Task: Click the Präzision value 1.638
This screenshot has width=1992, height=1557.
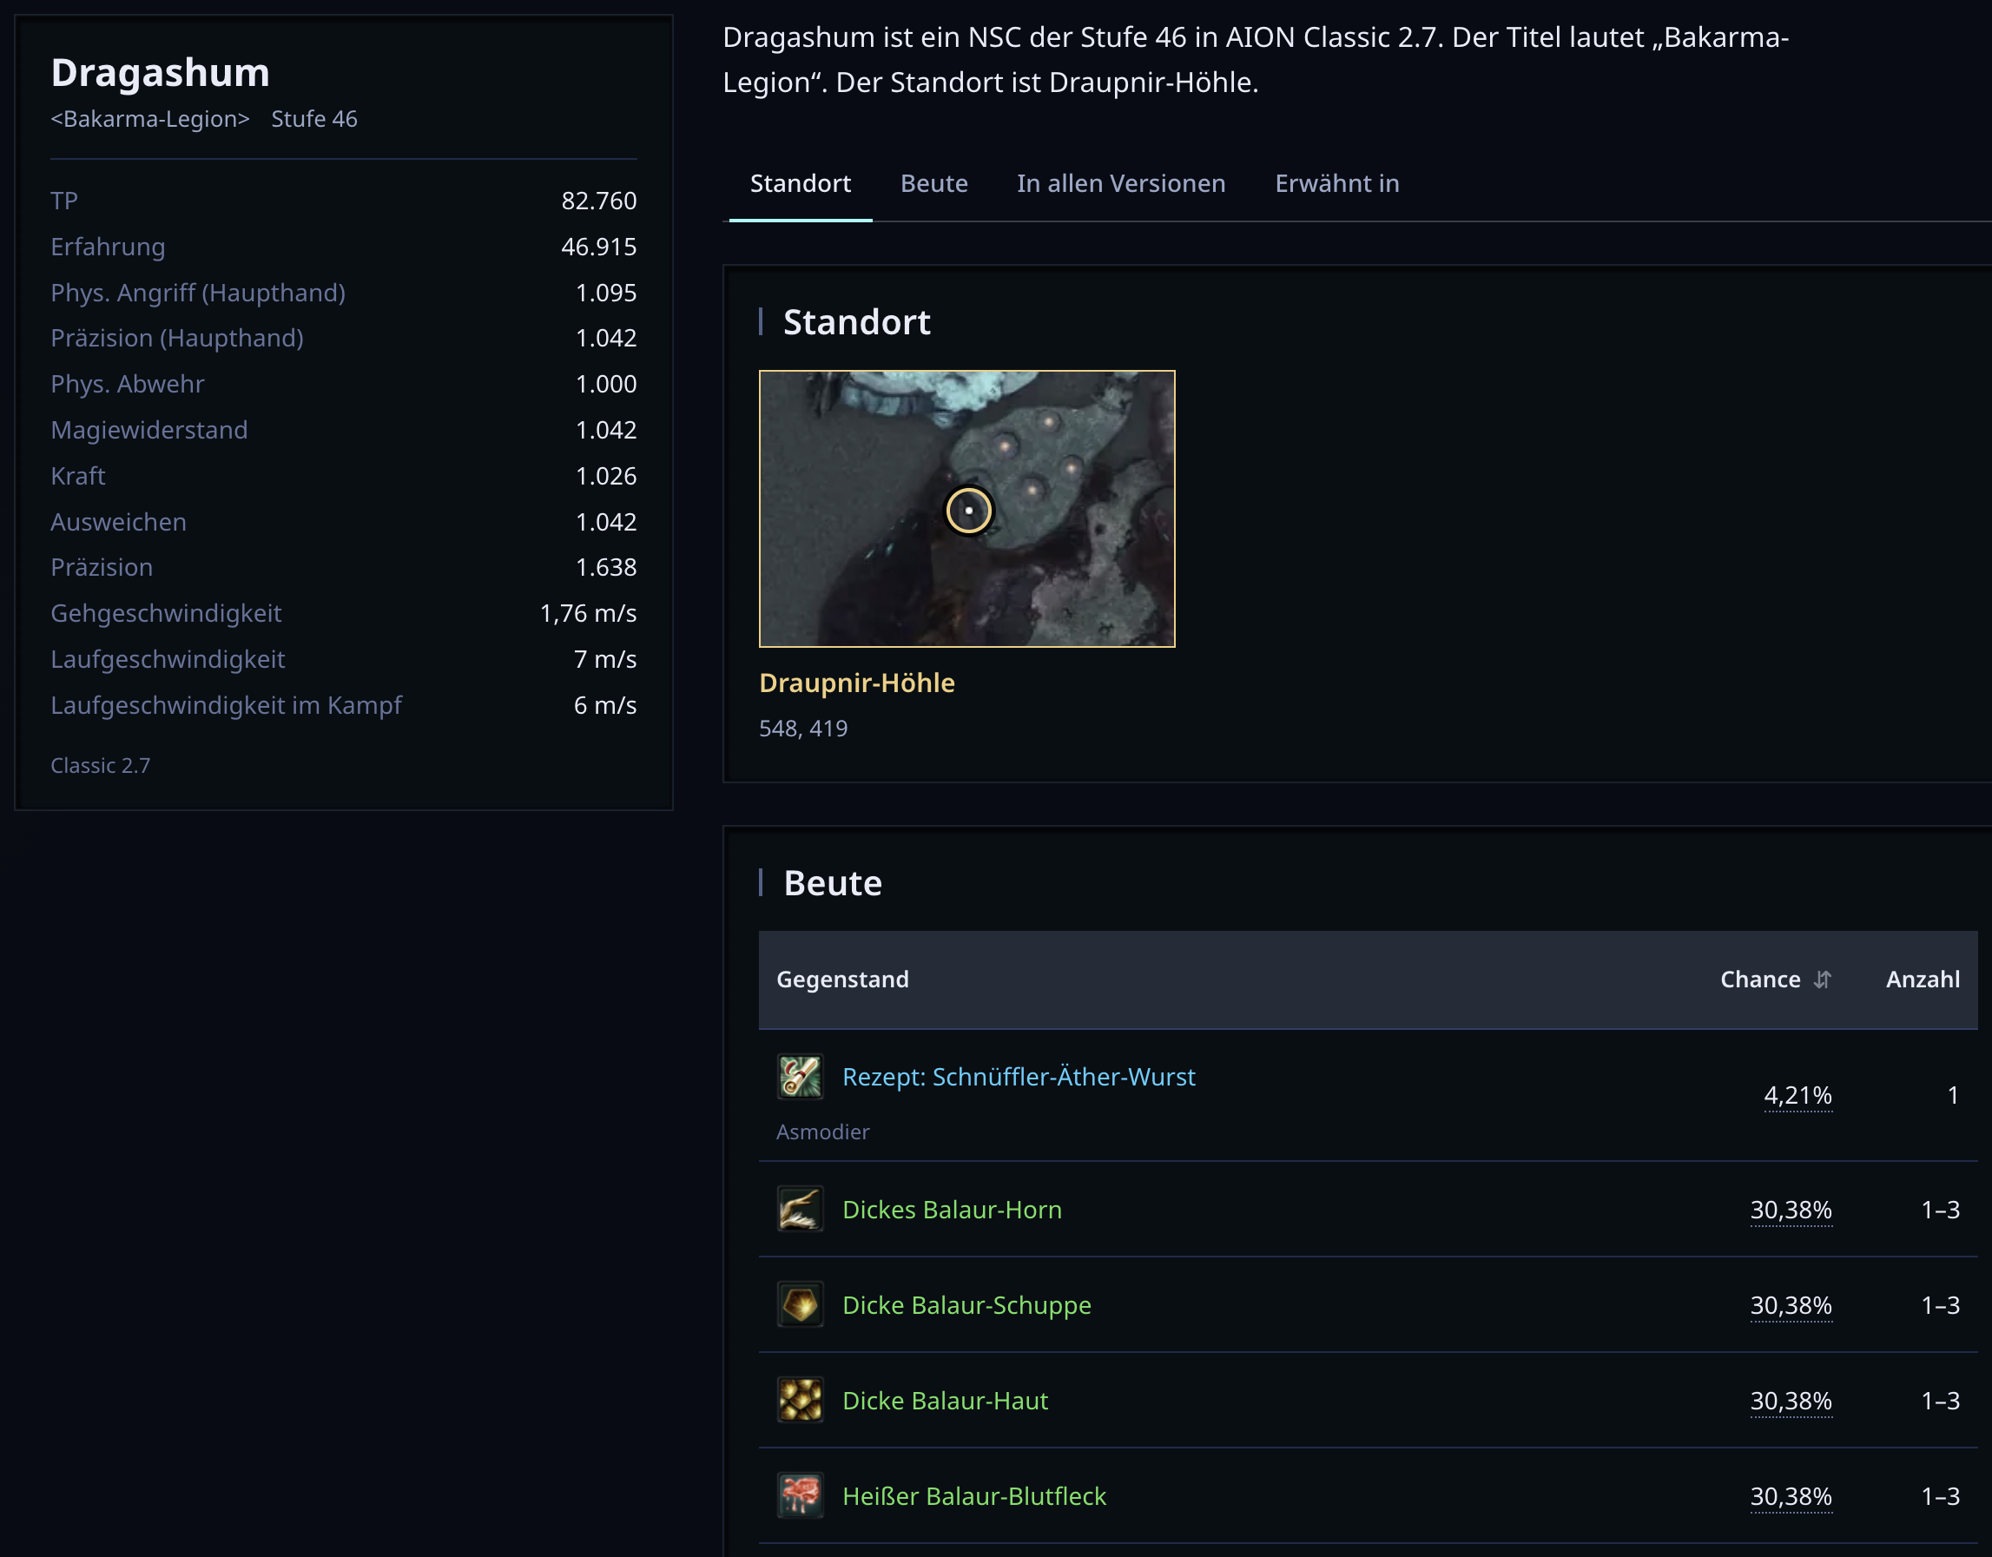Action: tap(605, 567)
